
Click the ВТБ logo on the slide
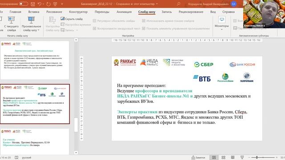pos(202,78)
